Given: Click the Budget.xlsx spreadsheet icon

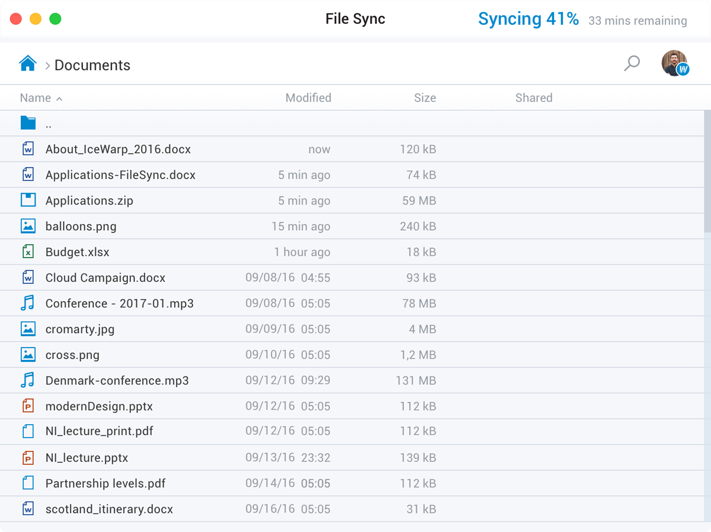Looking at the screenshot, I should tap(28, 252).
